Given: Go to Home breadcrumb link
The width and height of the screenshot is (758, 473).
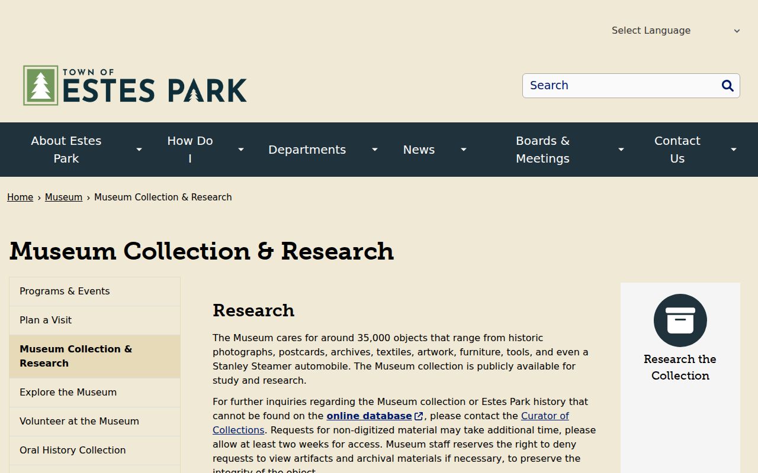Looking at the screenshot, I should (20, 197).
